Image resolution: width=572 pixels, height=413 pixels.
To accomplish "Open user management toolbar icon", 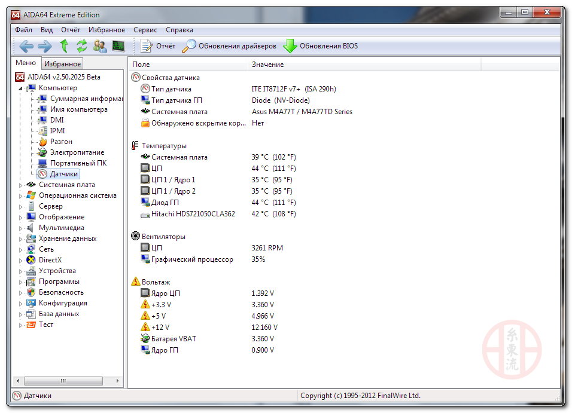I will [100, 46].
